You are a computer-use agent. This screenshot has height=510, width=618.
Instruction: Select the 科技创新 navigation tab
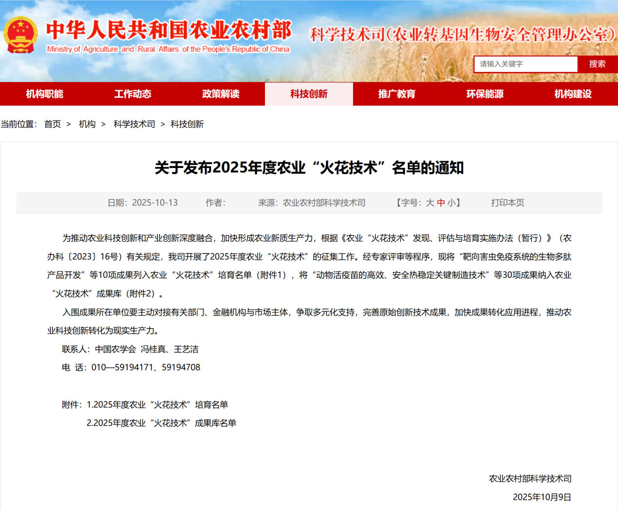(309, 94)
